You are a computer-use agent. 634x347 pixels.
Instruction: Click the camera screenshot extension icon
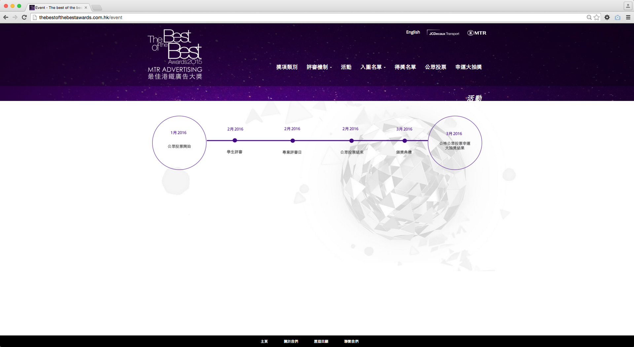(x=617, y=17)
